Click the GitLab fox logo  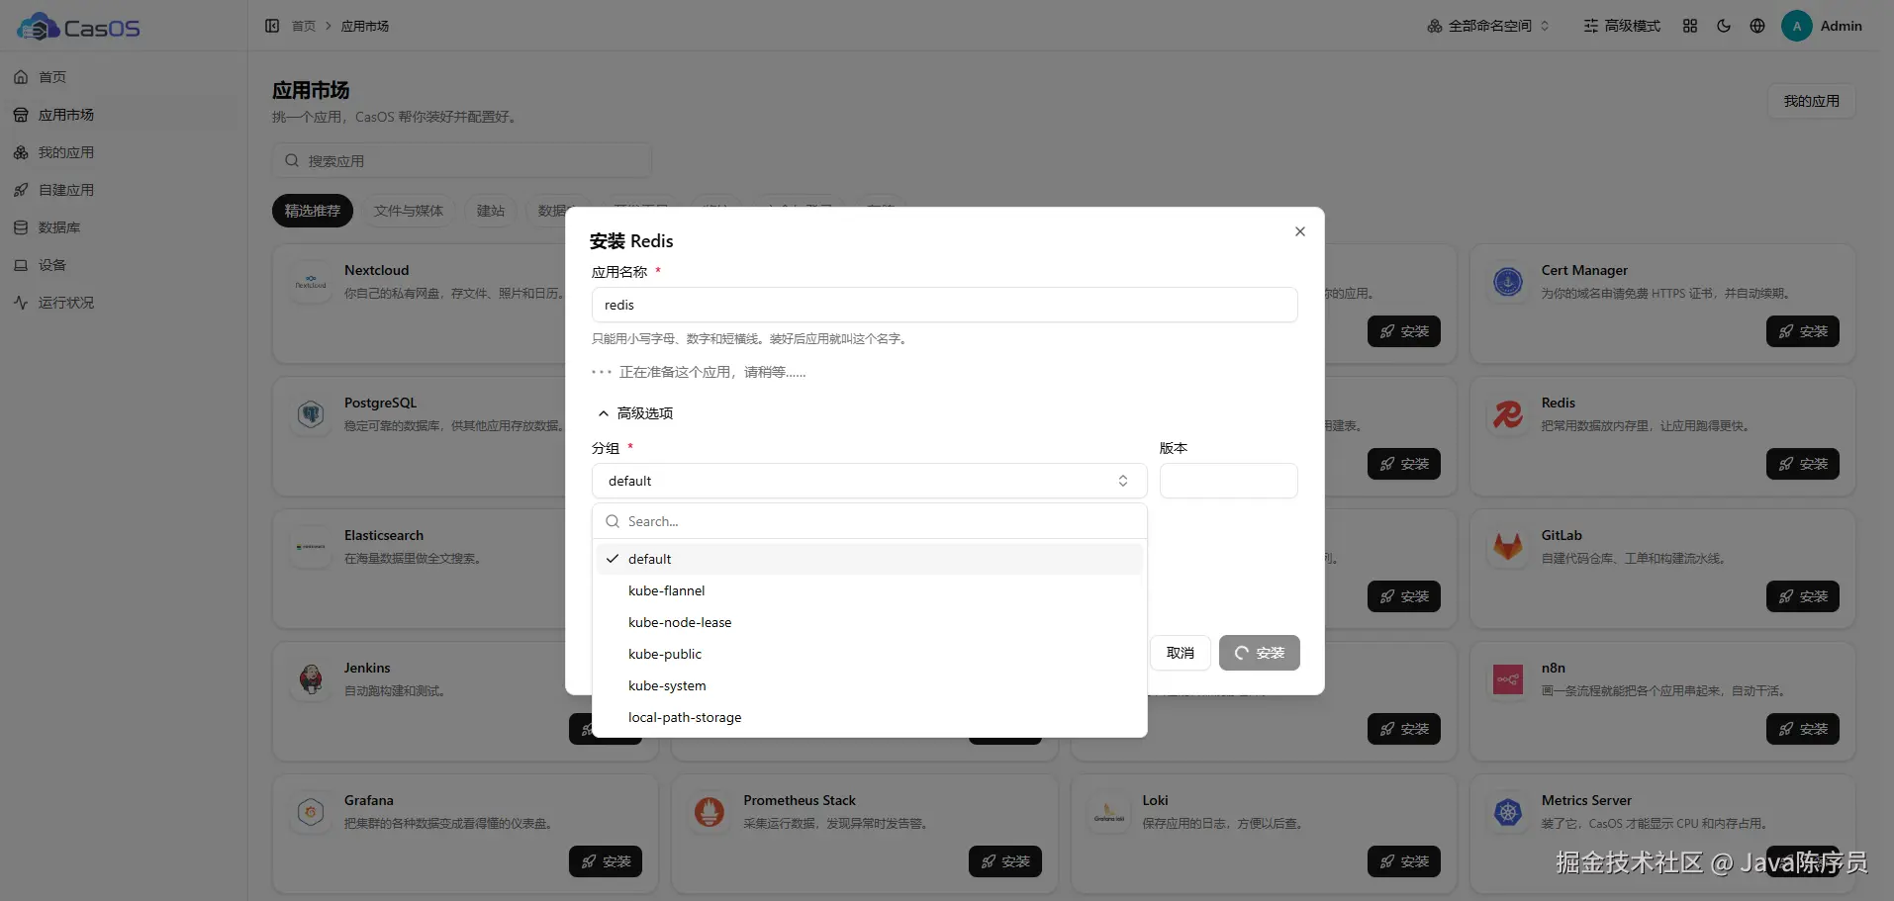point(1508,547)
